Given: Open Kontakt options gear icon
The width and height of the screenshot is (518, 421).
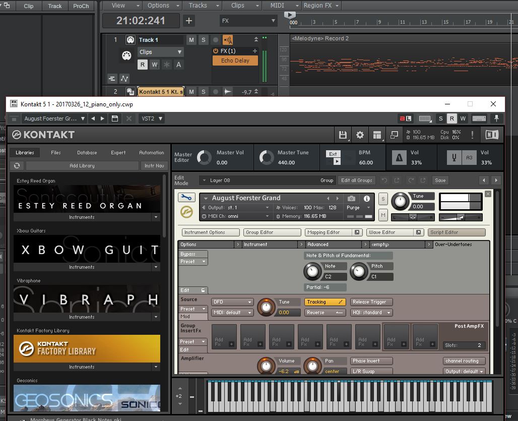Looking at the screenshot, I should click(x=360, y=135).
